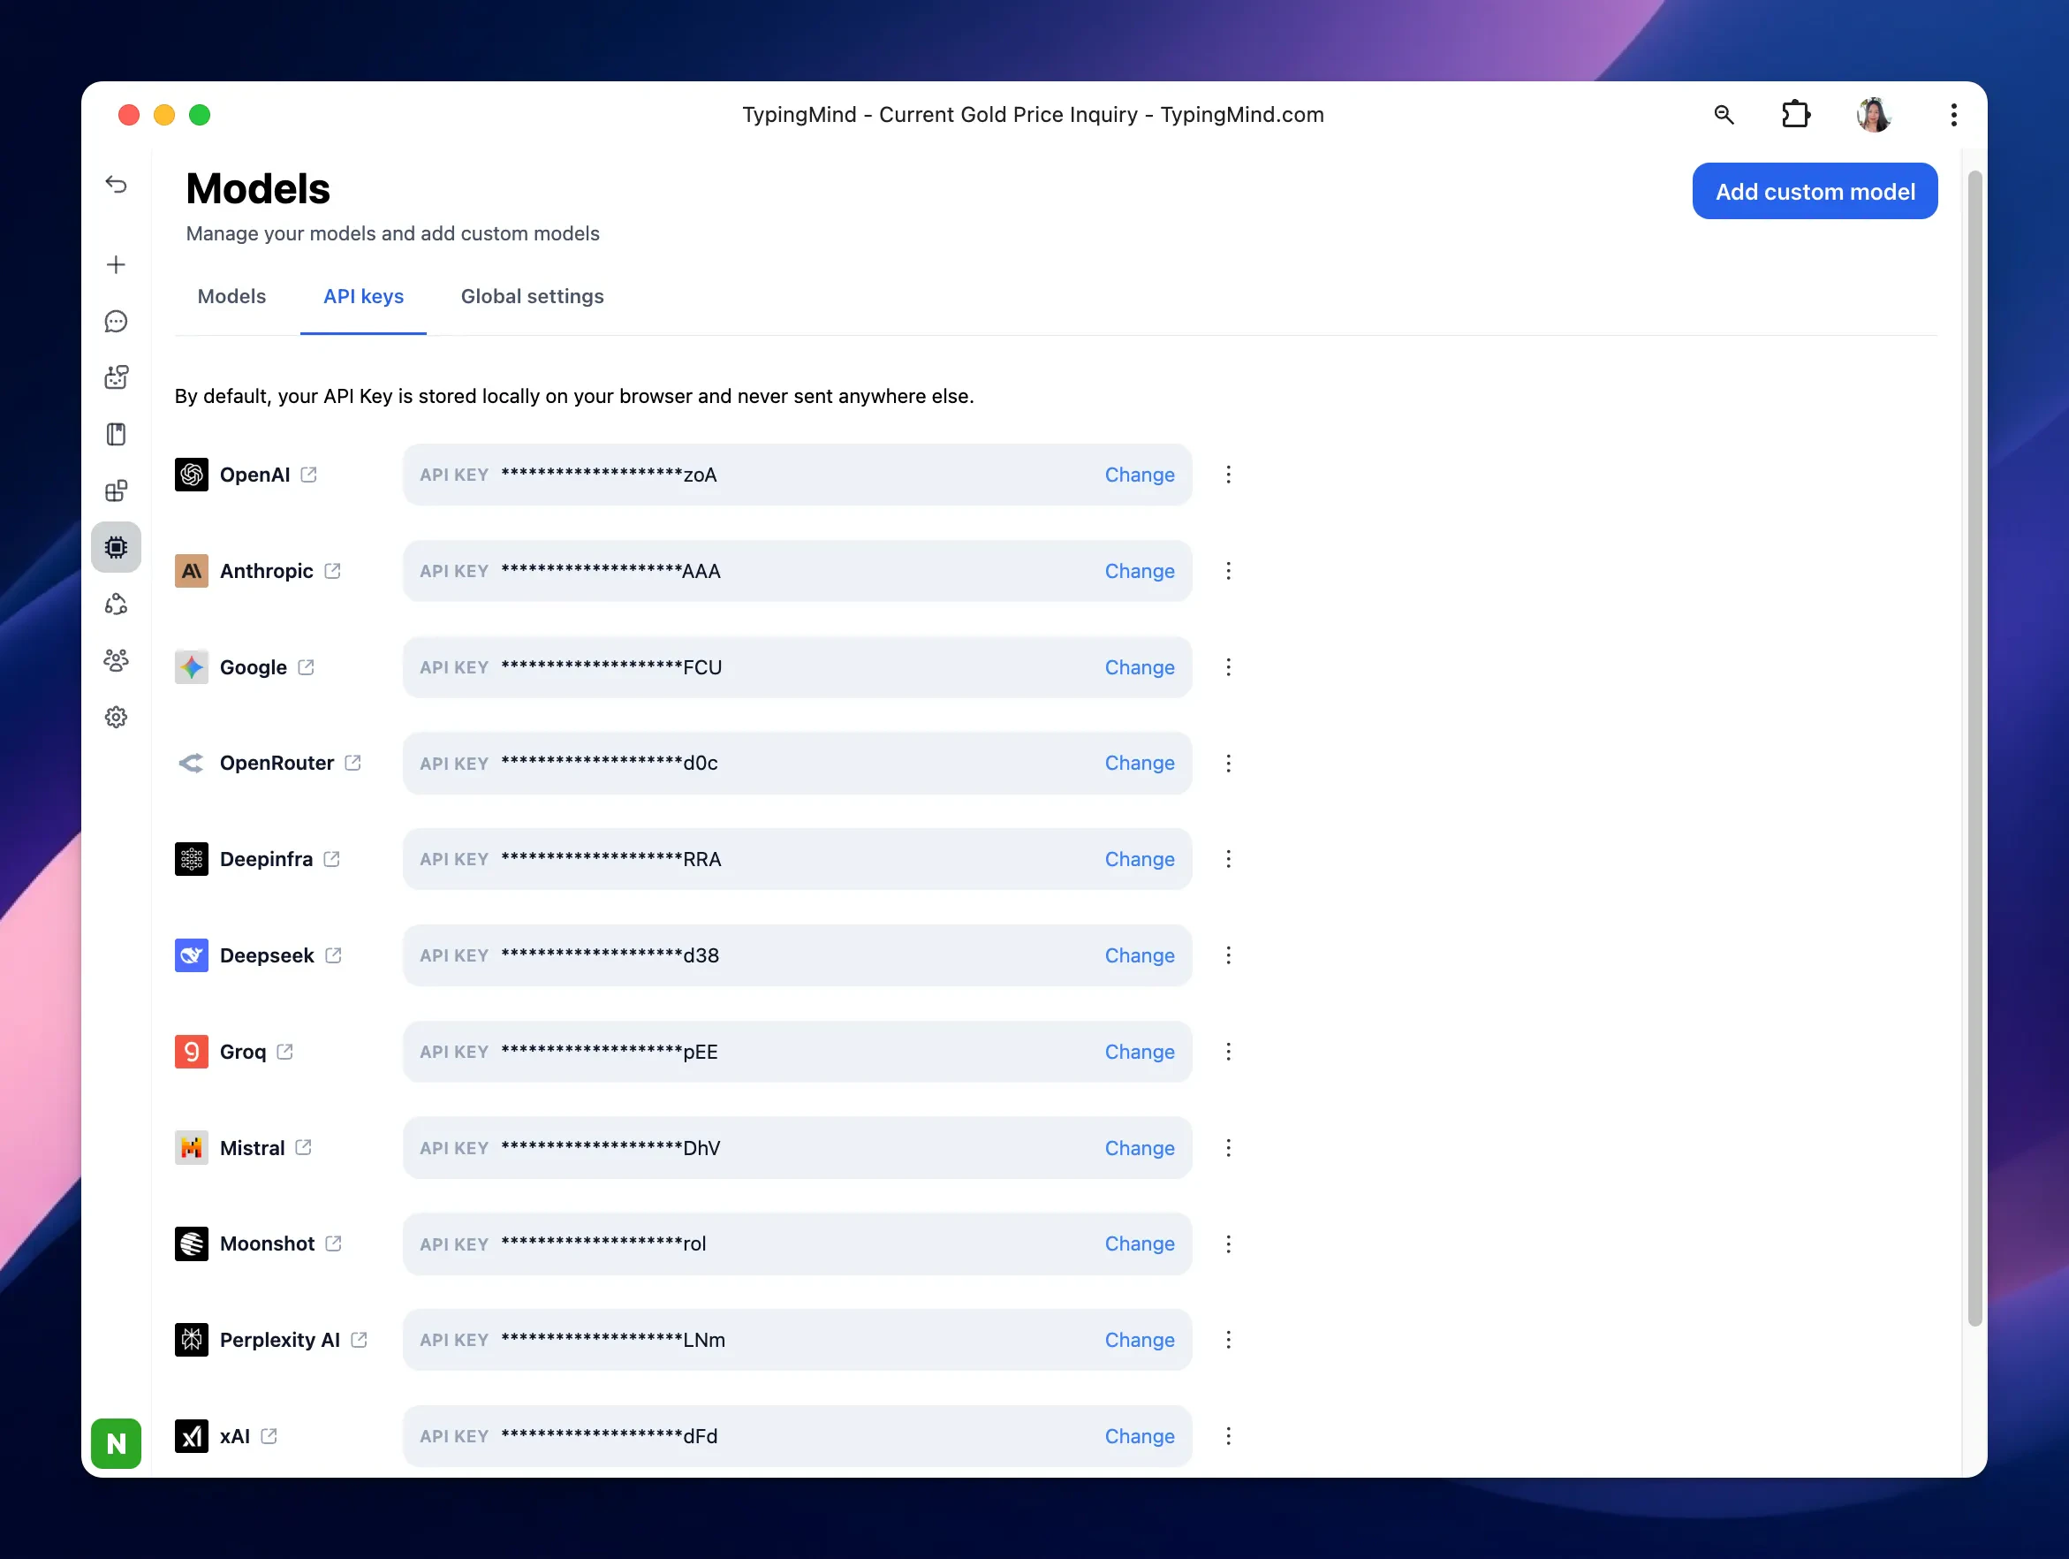
Task: Click Change in the Mistral row
Action: click(1140, 1148)
